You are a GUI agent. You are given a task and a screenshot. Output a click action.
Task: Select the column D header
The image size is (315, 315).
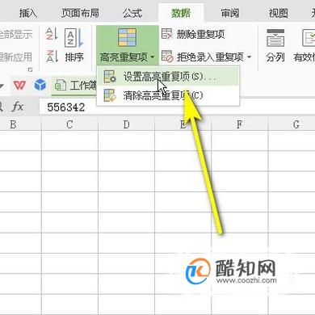point(127,124)
